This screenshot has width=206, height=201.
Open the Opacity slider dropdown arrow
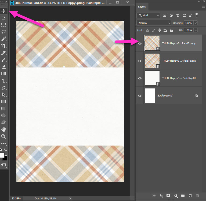196,23
